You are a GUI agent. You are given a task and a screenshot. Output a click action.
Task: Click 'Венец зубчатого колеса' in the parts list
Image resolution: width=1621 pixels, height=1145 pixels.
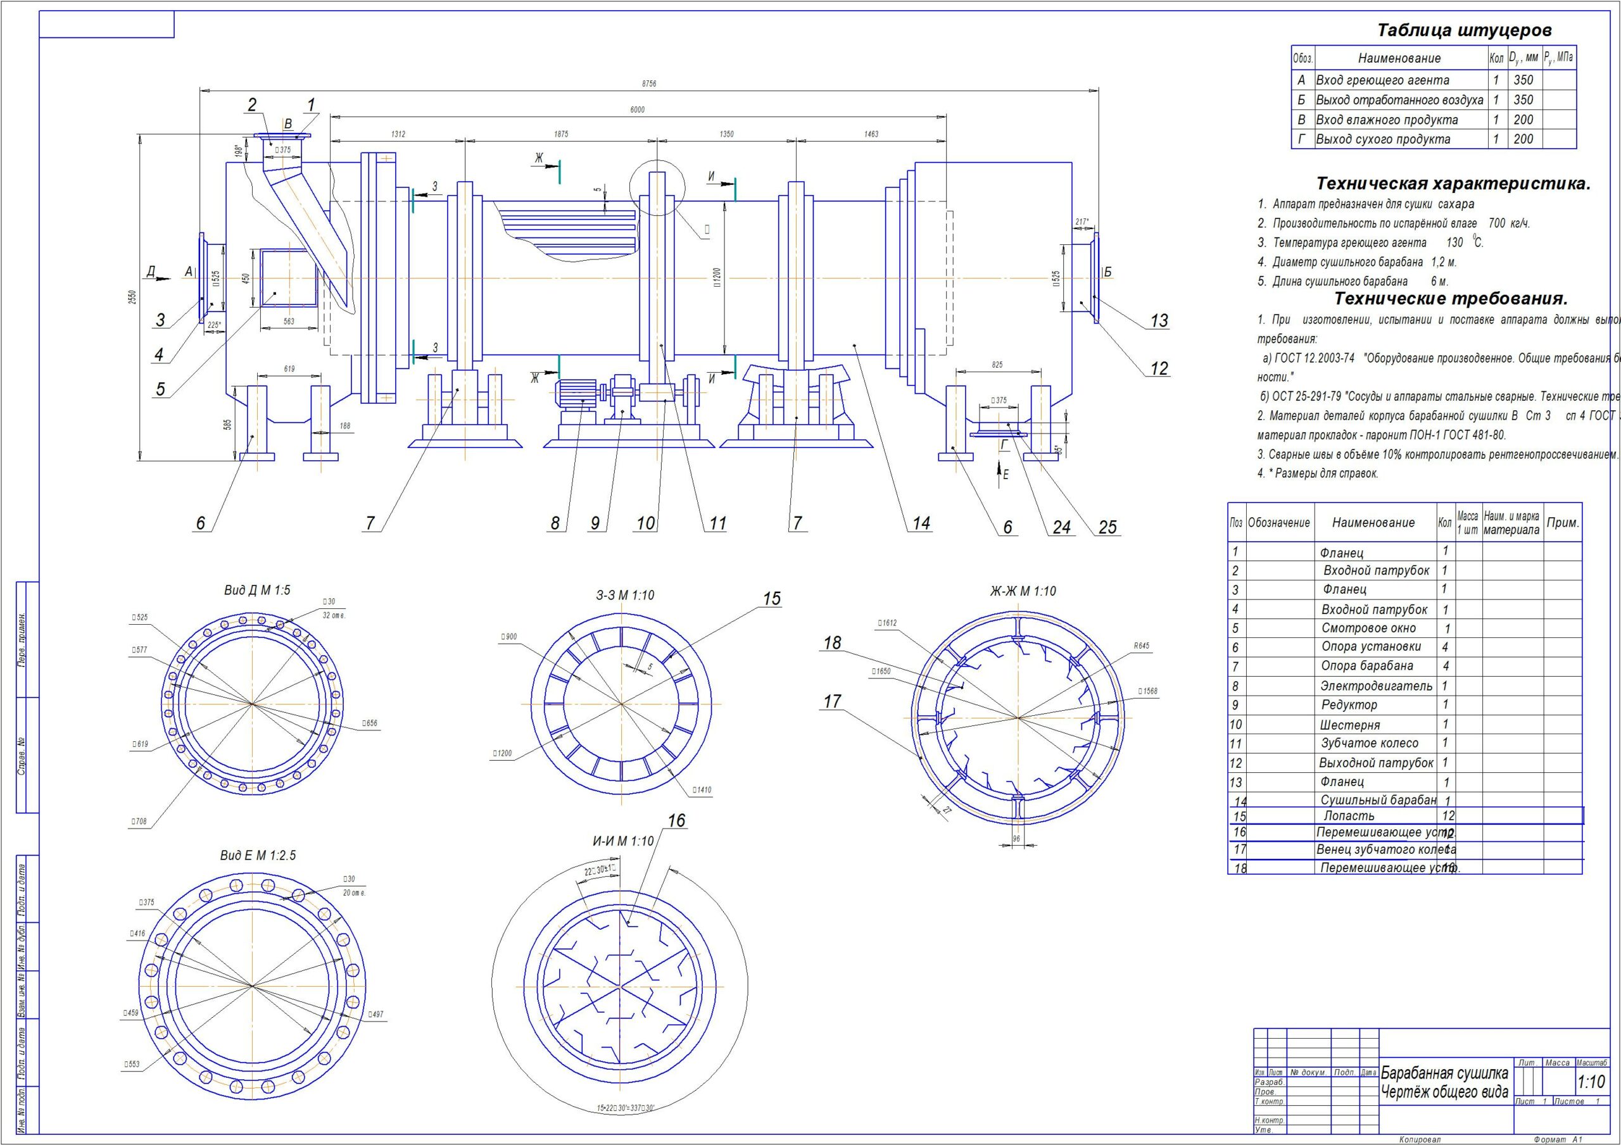pos(1386,849)
